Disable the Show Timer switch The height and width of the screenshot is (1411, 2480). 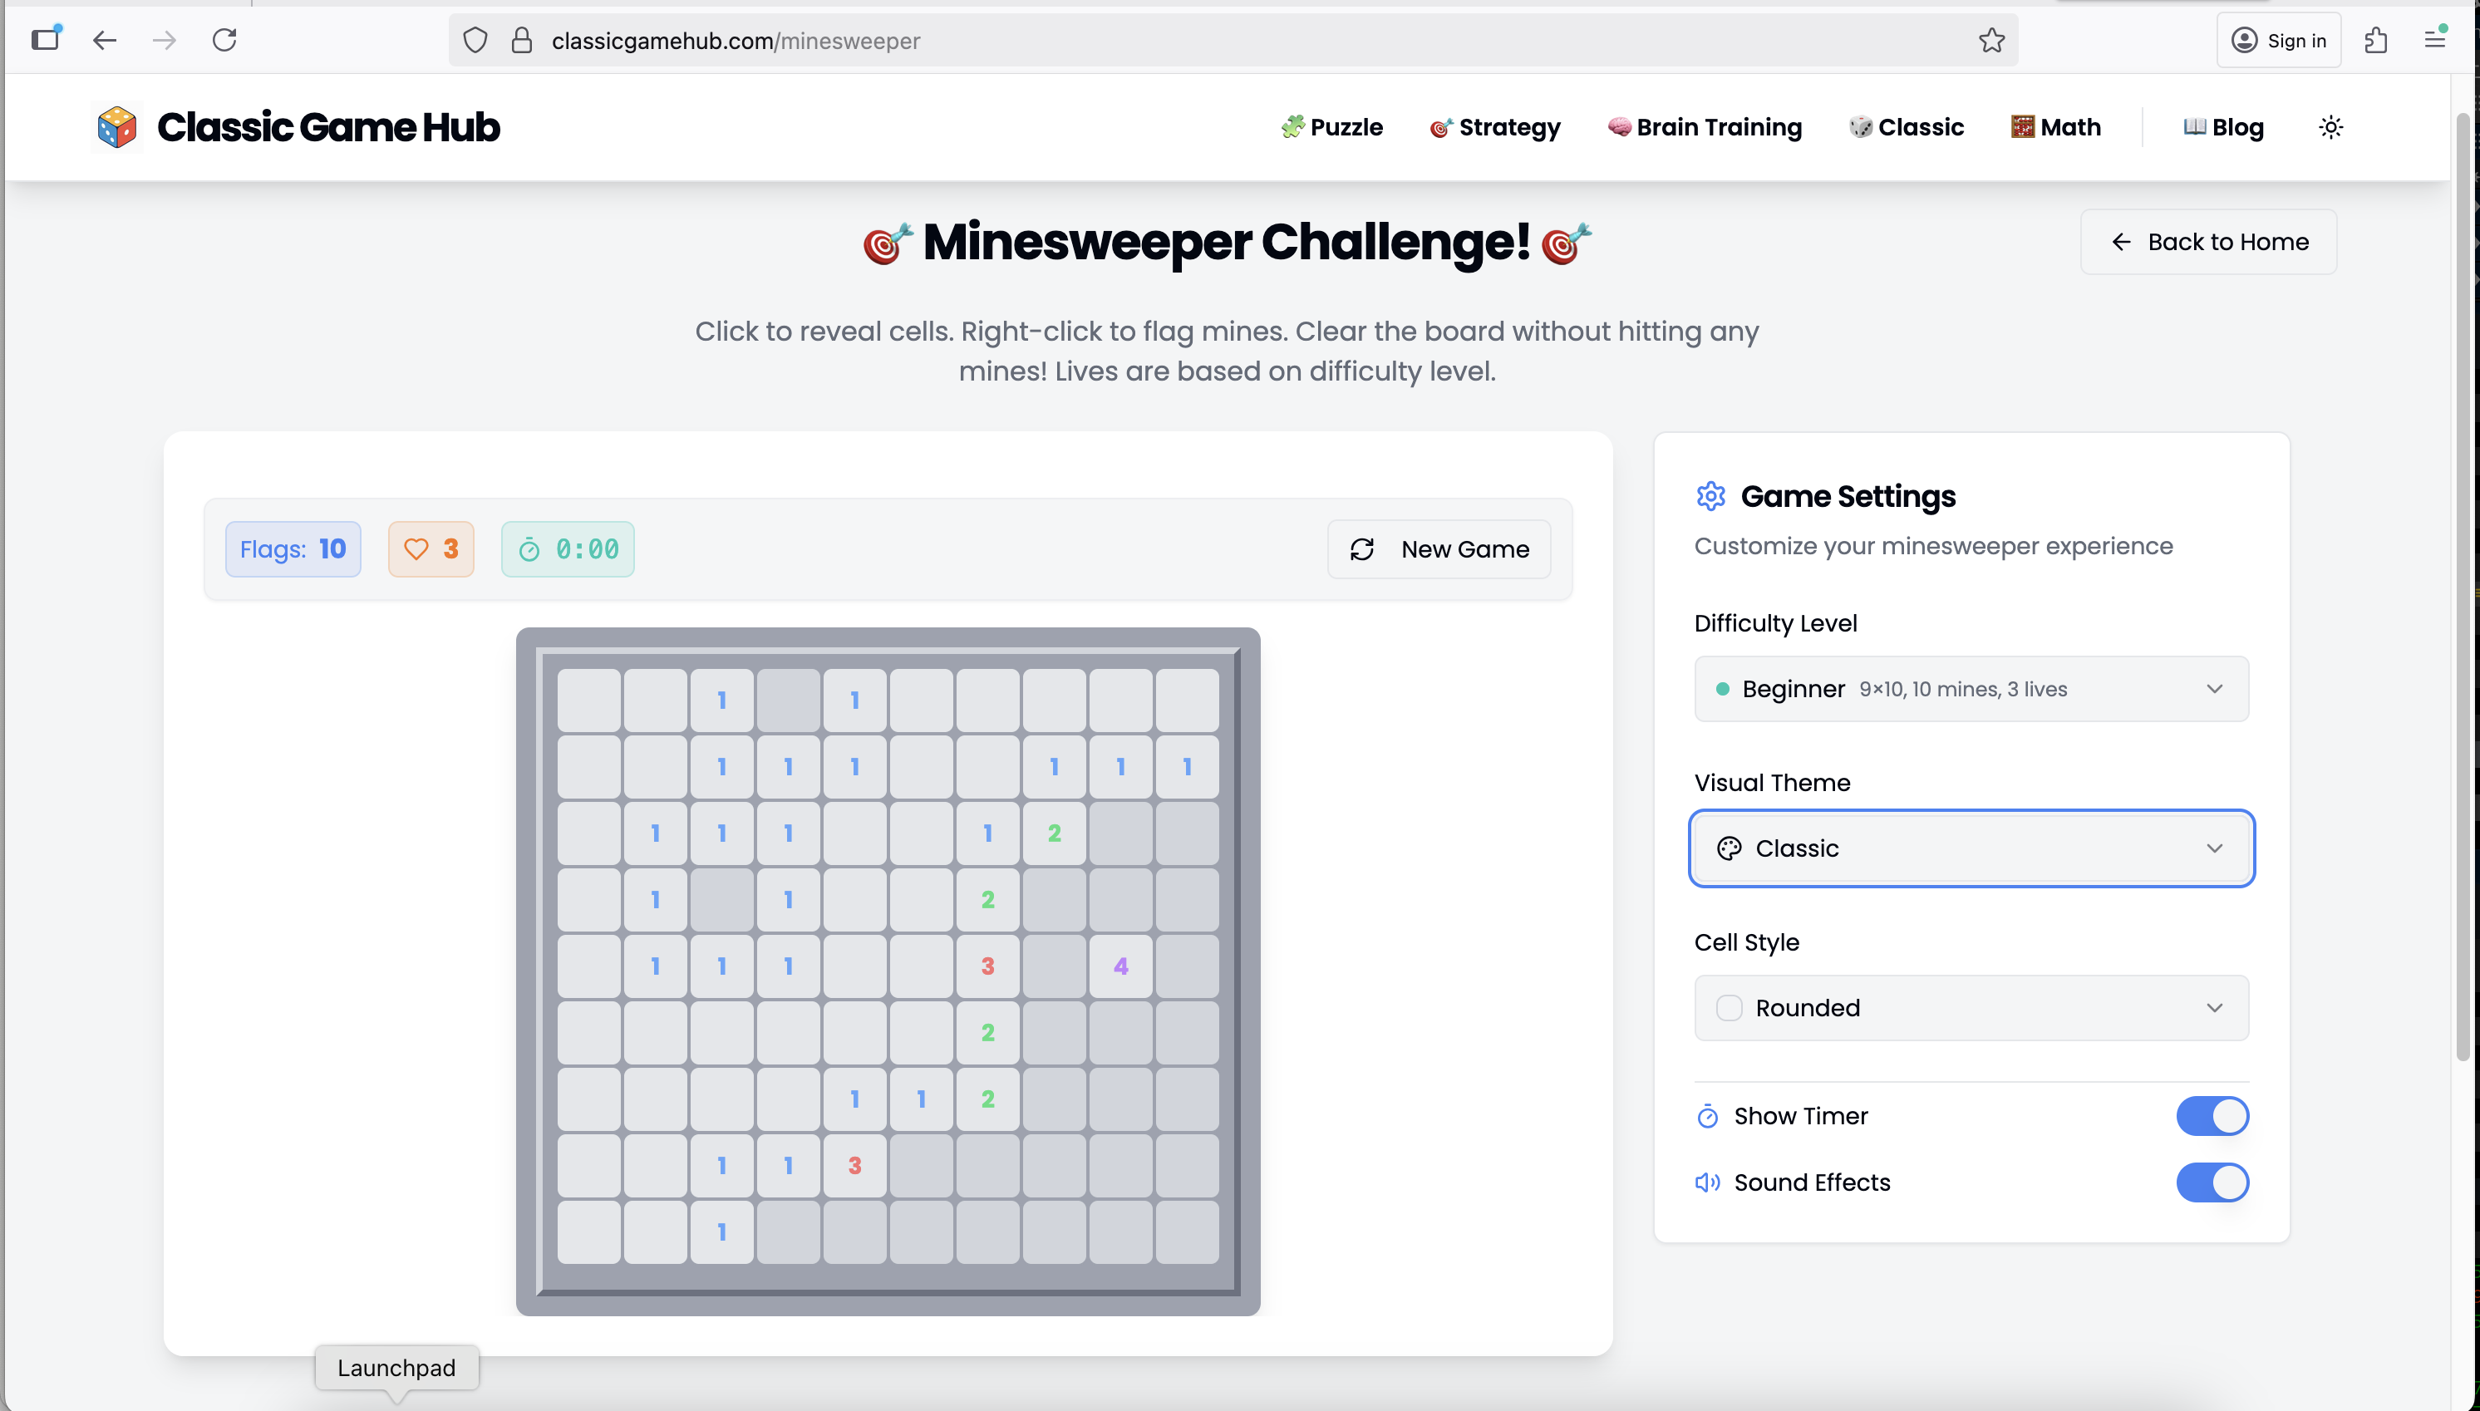[x=2212, y=1115]
